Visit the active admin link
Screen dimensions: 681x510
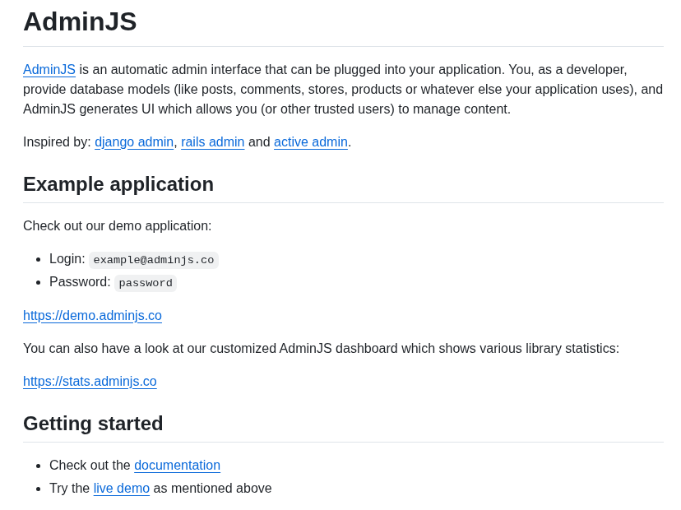(311, 142)
